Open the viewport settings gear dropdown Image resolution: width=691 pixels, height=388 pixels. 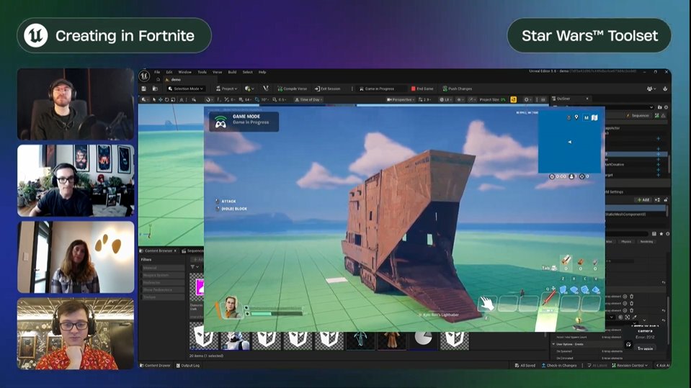tap(527, 99)
